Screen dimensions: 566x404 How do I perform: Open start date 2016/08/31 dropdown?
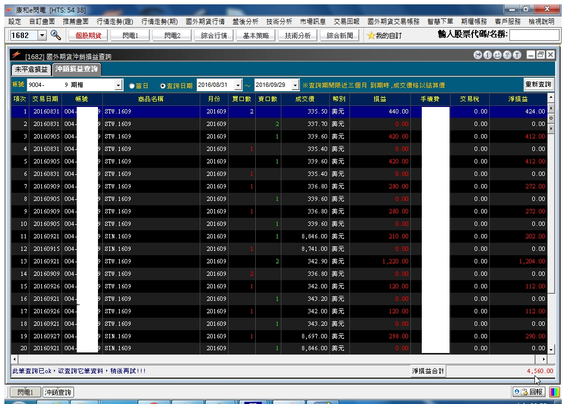pos(238,85)
